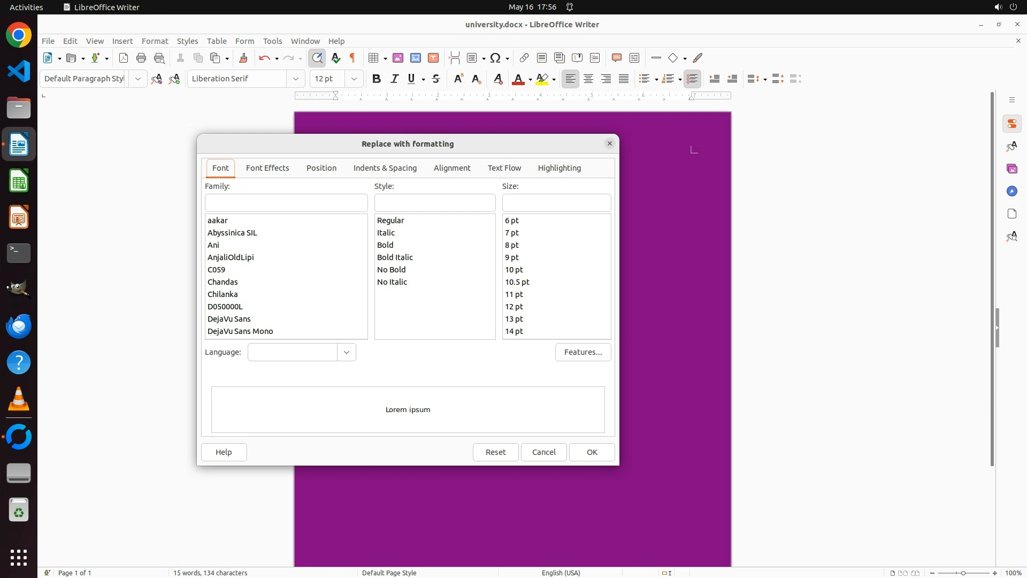Click the Family text input field
Image resolution: width=1027 pixels, height=578 pixels.
coord(286,203)
